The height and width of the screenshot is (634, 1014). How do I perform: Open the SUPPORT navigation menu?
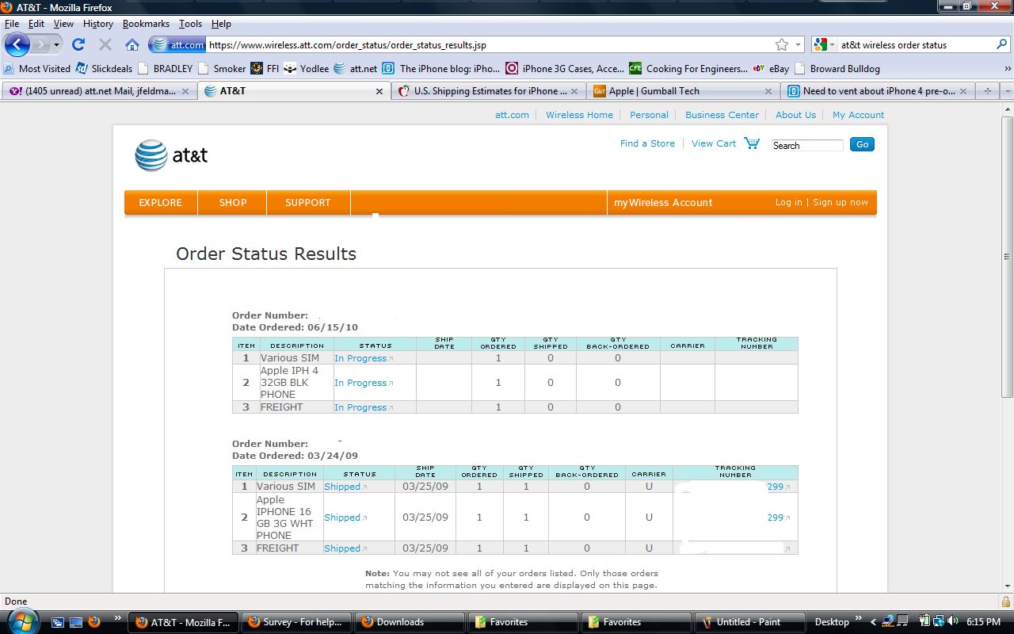tap(308, 203)
